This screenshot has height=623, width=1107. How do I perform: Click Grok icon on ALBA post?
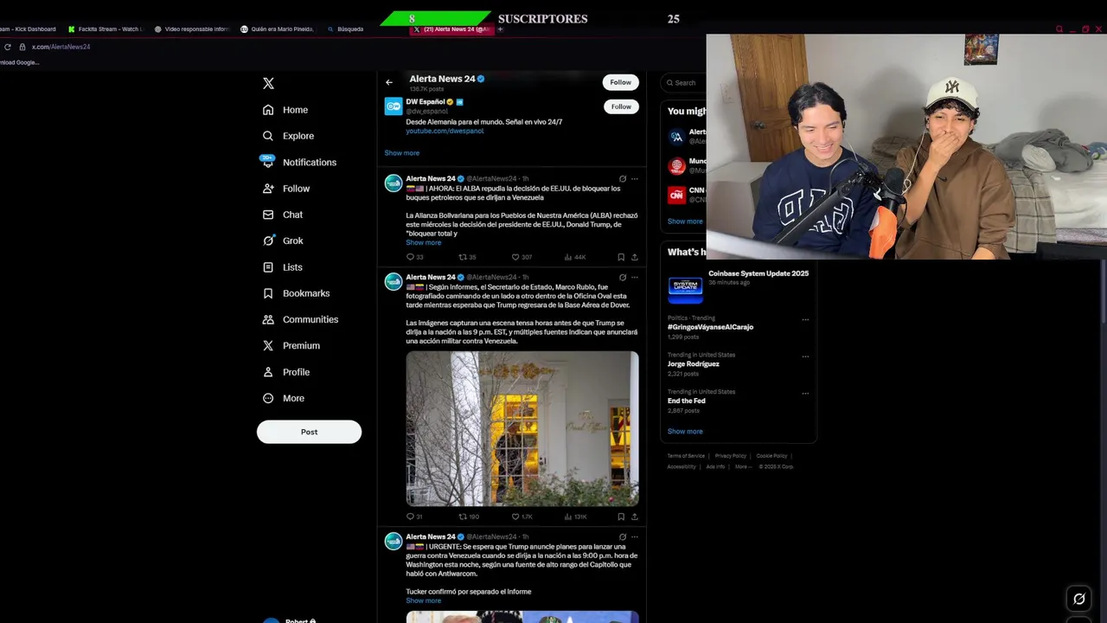coord(623,179)
